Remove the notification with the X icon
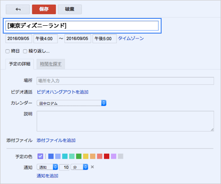Viewport: 221px width, 184px height. coord(92,167)
